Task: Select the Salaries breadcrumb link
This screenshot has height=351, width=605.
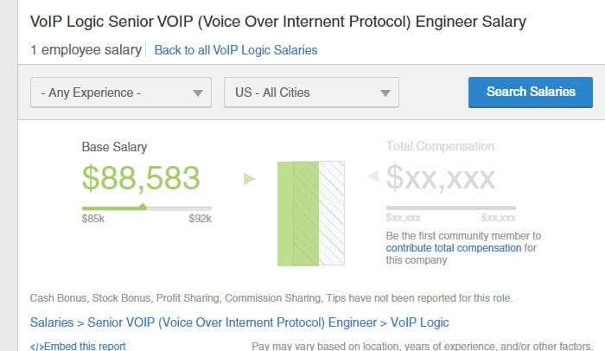Action: click(52, 322)
